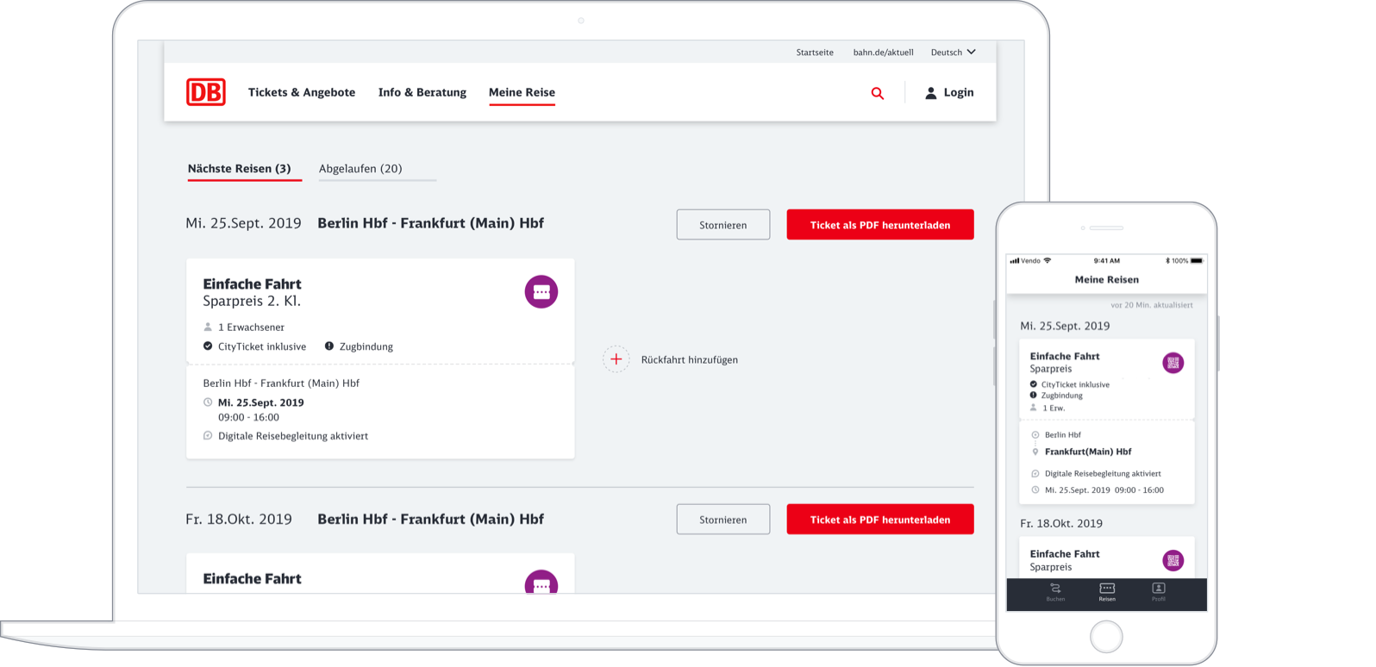This screenshot has height=667, width=1376.
Task: Download PDF ticket for the 18 Okt trip
Action: (x=879, y=520)
